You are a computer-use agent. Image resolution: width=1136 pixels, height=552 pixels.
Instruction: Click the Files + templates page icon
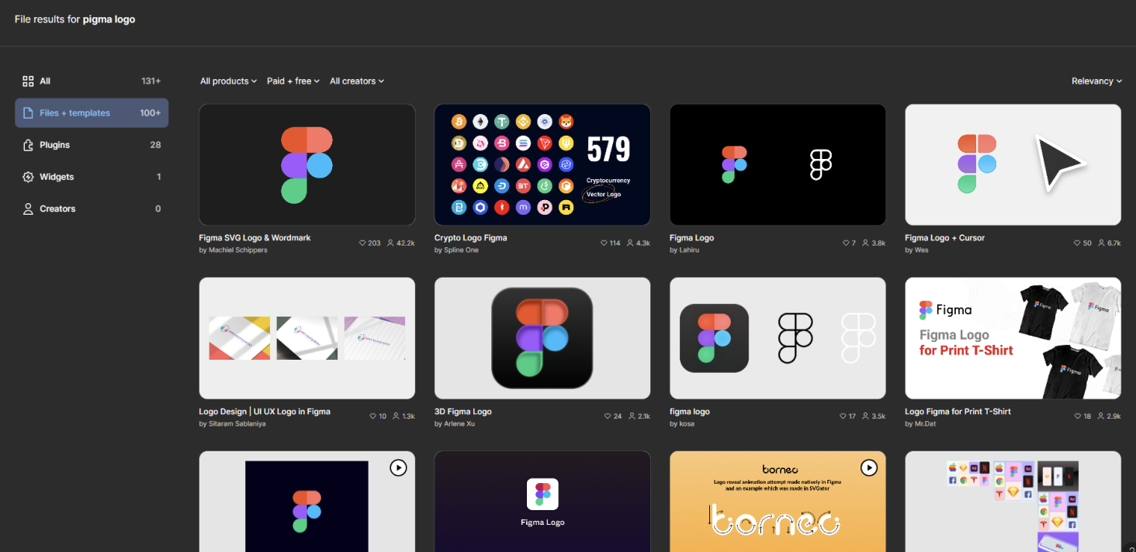click(x=28, y=113)
